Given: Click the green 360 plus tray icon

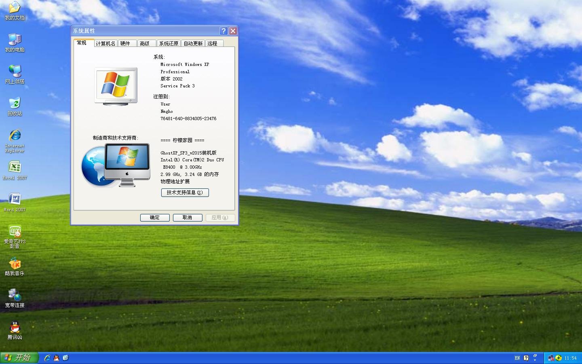Looking at the screenshot, I should pyautogui.click(x=559, y=358).
